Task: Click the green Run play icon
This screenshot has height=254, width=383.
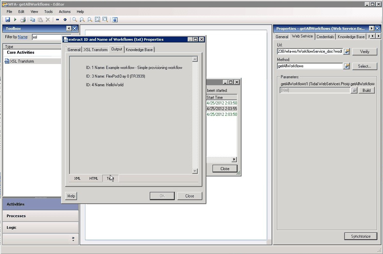Action: (x=15, y=20)
